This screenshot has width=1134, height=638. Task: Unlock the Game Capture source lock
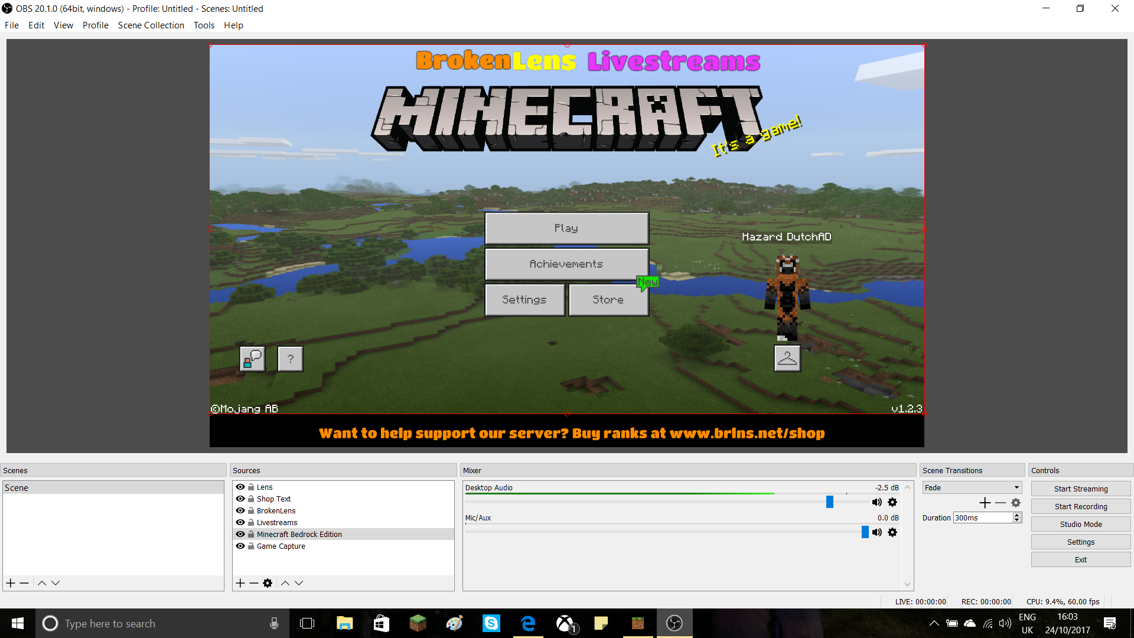pyautogui.click(x=251, y=546)
